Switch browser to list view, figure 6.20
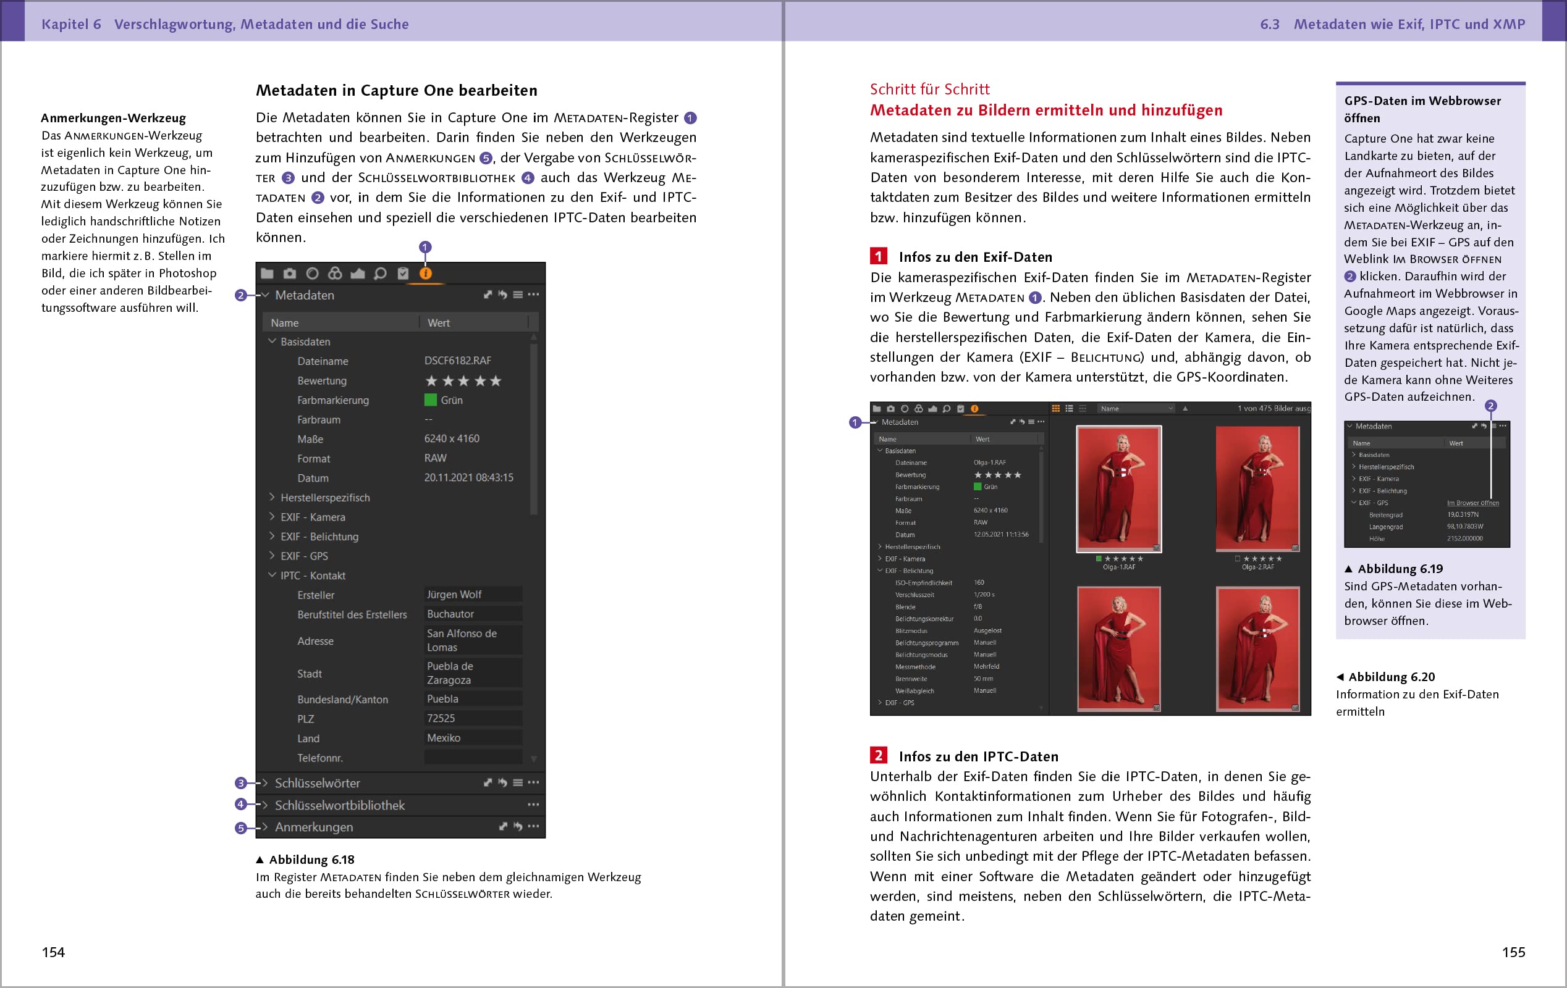Viewport: 1567px width, 988px height. 1069,408
